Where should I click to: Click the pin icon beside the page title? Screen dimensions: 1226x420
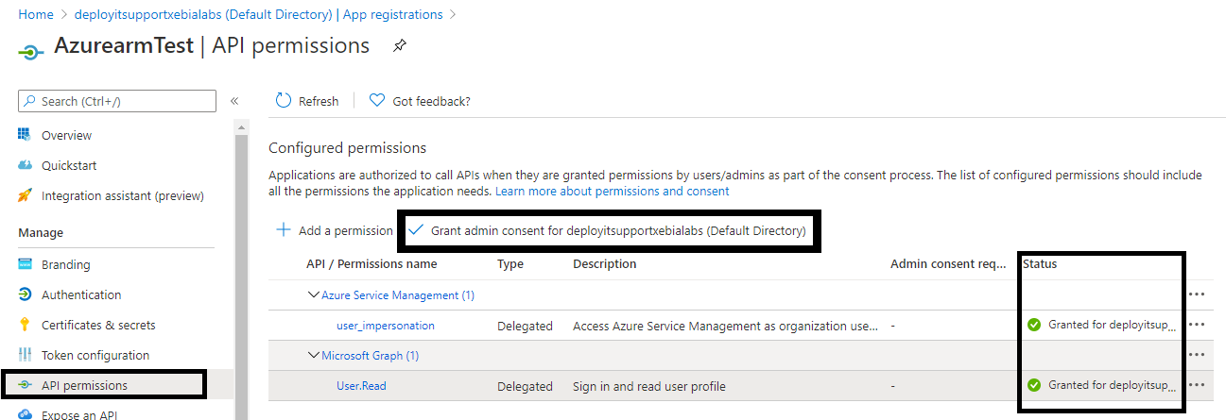point(399,46)
